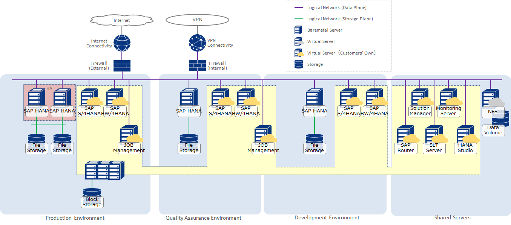Image resolution: width=511 pixels, height=225 pixels.
Task: Click the external firewall brick icon
Action: click(x=122, y=65)
